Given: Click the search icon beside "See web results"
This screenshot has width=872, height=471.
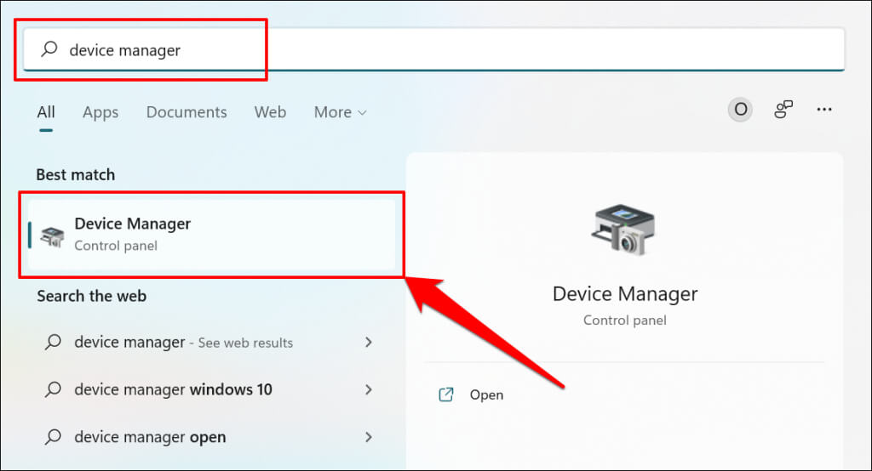Looking at the screenshot, I should pyautogui.click(x=53, y=342).
